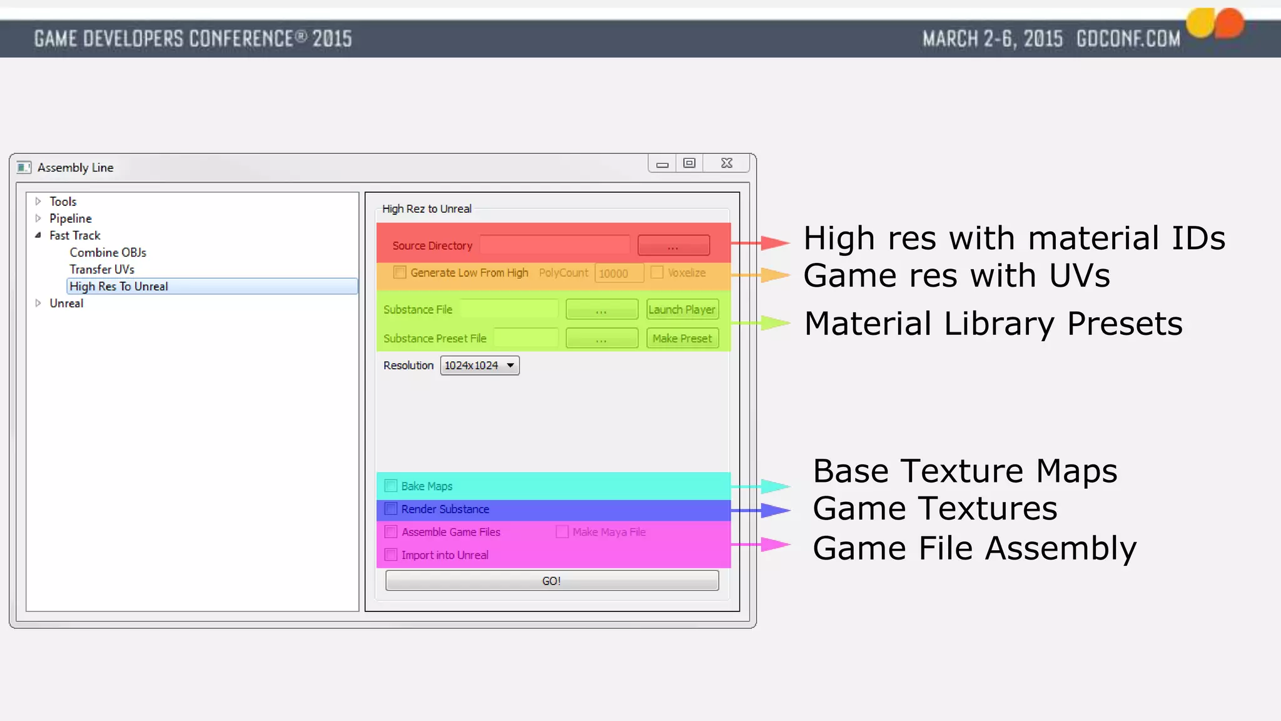Screen dimensions: 1281x721
Task: Click the Make Preset button
Action: (682, 338)
